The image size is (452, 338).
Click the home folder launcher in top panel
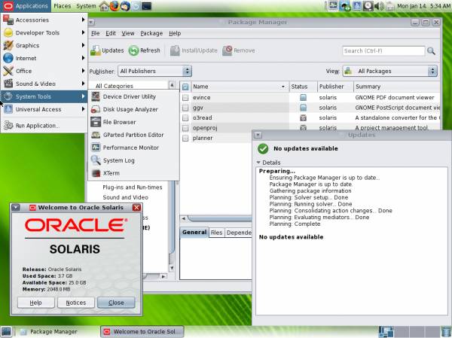click(x=104, y=6)
